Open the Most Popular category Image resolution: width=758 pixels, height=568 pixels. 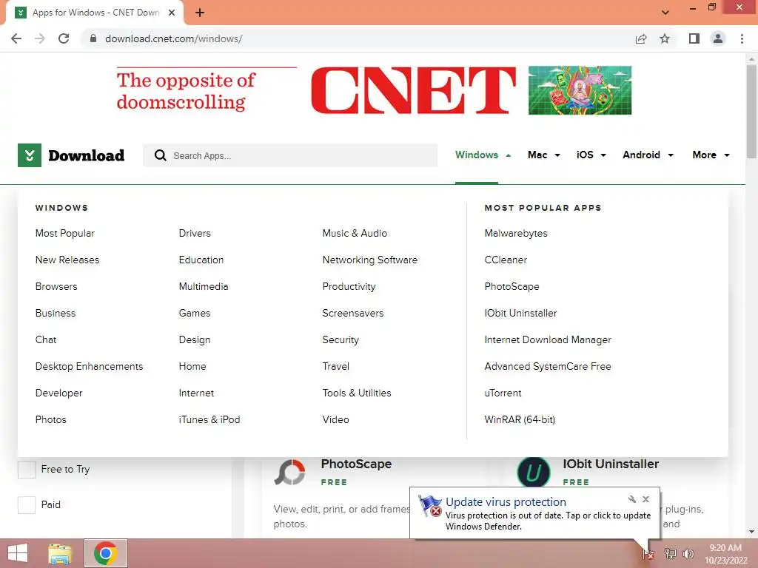(65, 233)
